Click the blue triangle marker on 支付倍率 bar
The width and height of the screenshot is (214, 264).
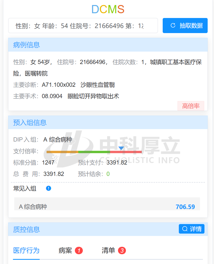pyautogui.click(x=121, y=148)
